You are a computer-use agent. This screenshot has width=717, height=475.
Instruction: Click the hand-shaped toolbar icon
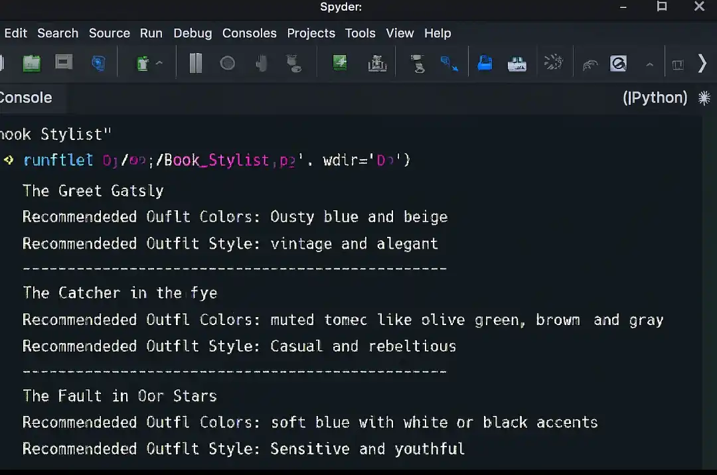[x=262, y=64]
